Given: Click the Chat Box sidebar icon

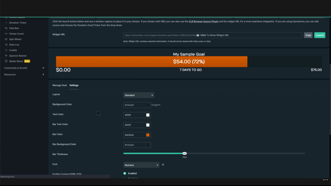Looking at the screenshot, I should pos(6,28).
